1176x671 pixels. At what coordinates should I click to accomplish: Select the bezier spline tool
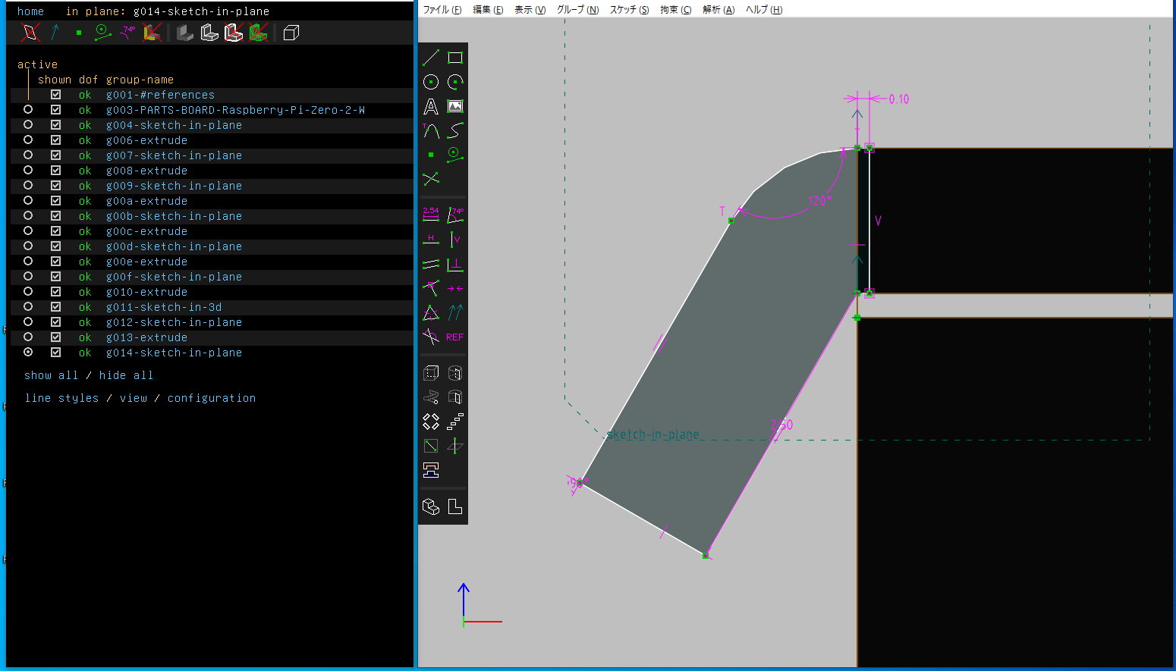[455, 131]
